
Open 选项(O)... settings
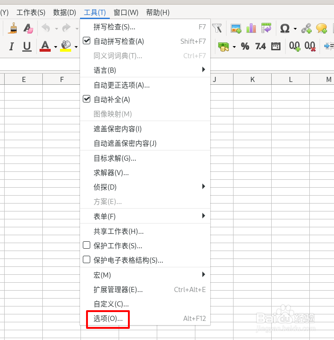(x=145, y=318)
